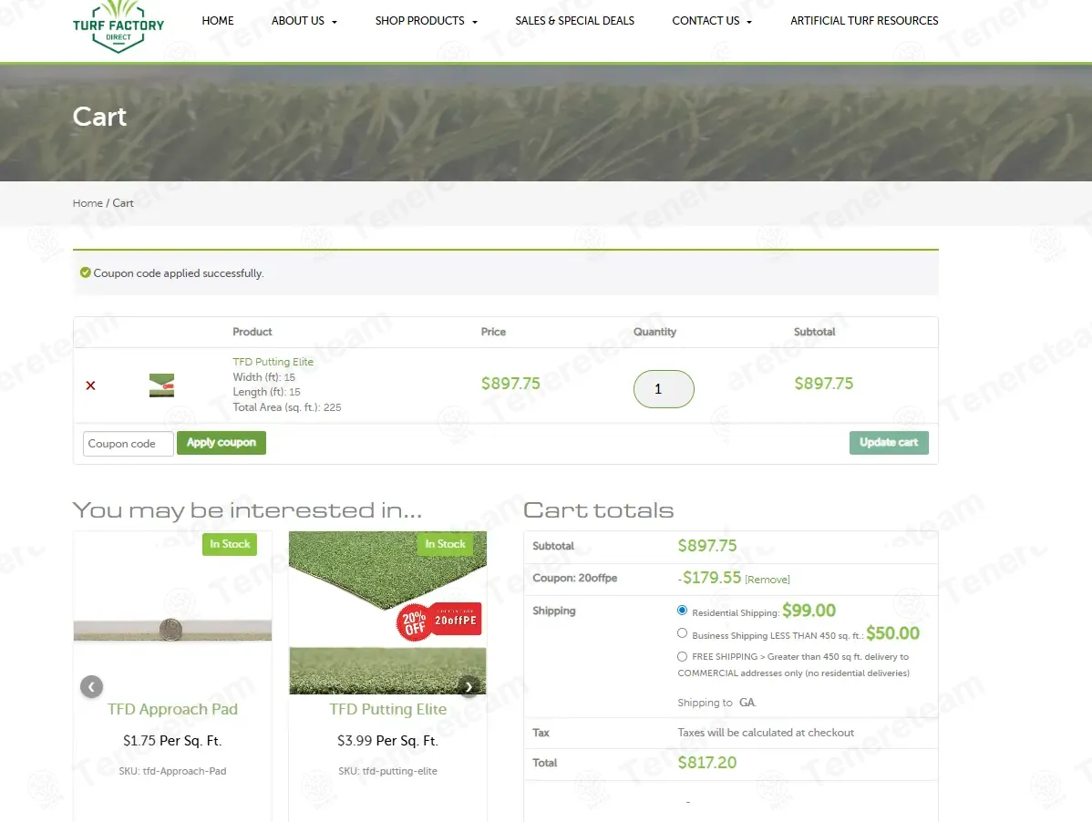Click the coupon success checkmark icon
This screenshot has height=822, width=1092.
85,272
